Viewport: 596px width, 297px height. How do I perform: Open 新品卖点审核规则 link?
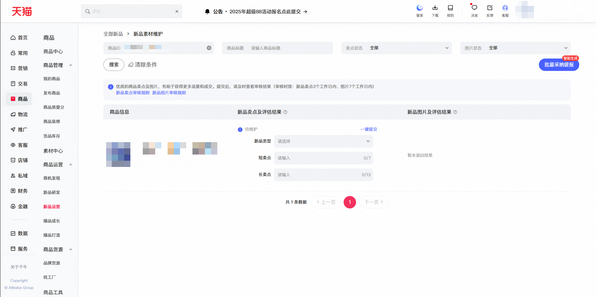point(133,93)
